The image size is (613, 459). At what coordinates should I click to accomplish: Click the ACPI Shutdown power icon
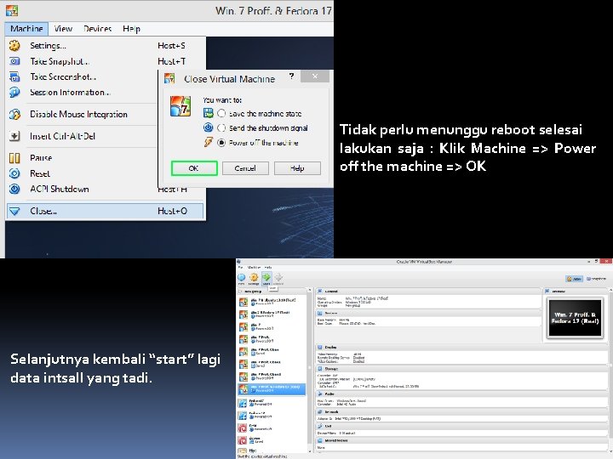(14, 189)
